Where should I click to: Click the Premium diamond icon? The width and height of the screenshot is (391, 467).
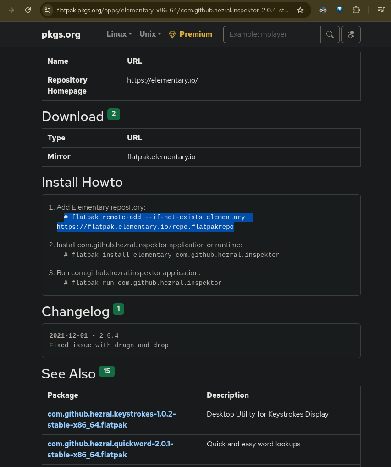(x=172, y=34)
